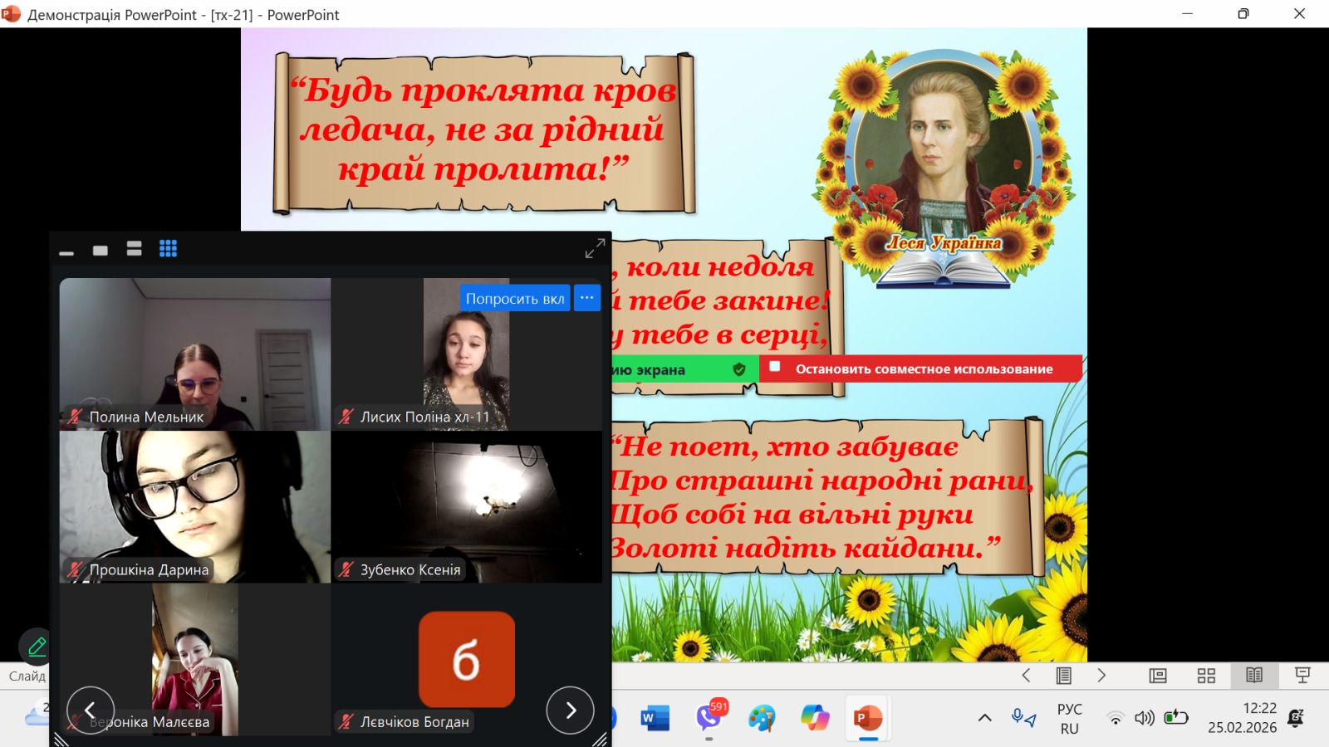Screen dimensions: 1329x747
Task: Show single active speaker video view
Action: (101, 250)
